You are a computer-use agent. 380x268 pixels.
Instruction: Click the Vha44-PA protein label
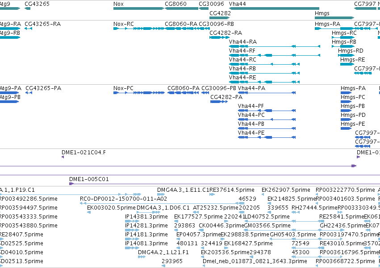[x=251, y=88]
